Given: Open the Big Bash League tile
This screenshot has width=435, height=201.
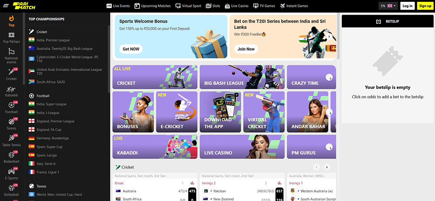Looking at the screenshot, I should click(x=242, y=77).
